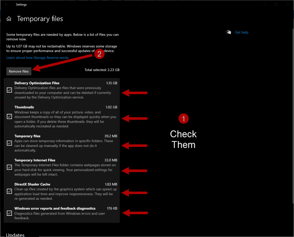This screenshot has height=237, width=294.
Task: Click the Home icon in Settings
Action: click(x=9, y=19)
